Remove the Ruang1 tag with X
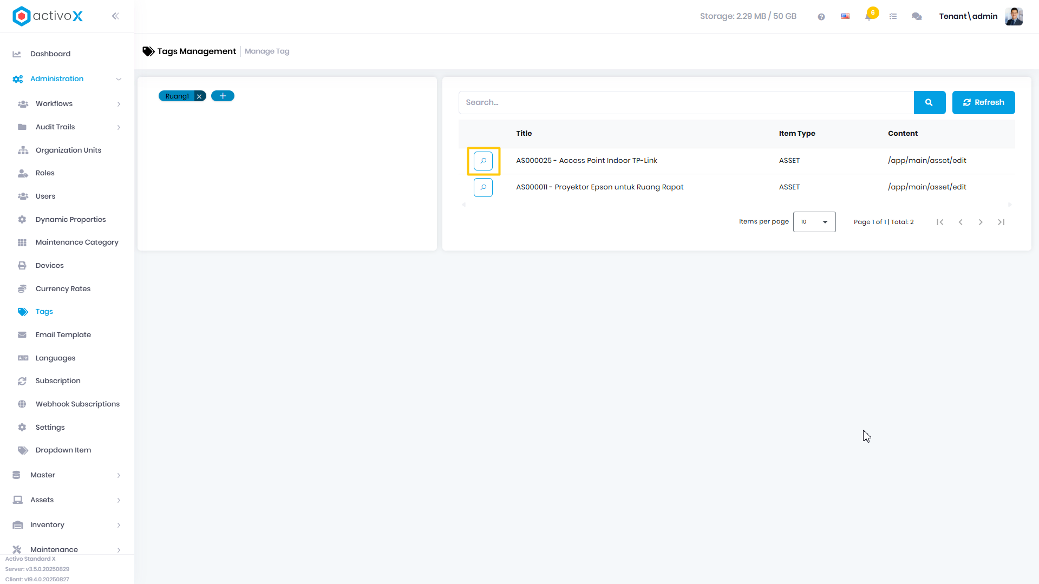The image size is (1039, 584). (x=199, y=96)
